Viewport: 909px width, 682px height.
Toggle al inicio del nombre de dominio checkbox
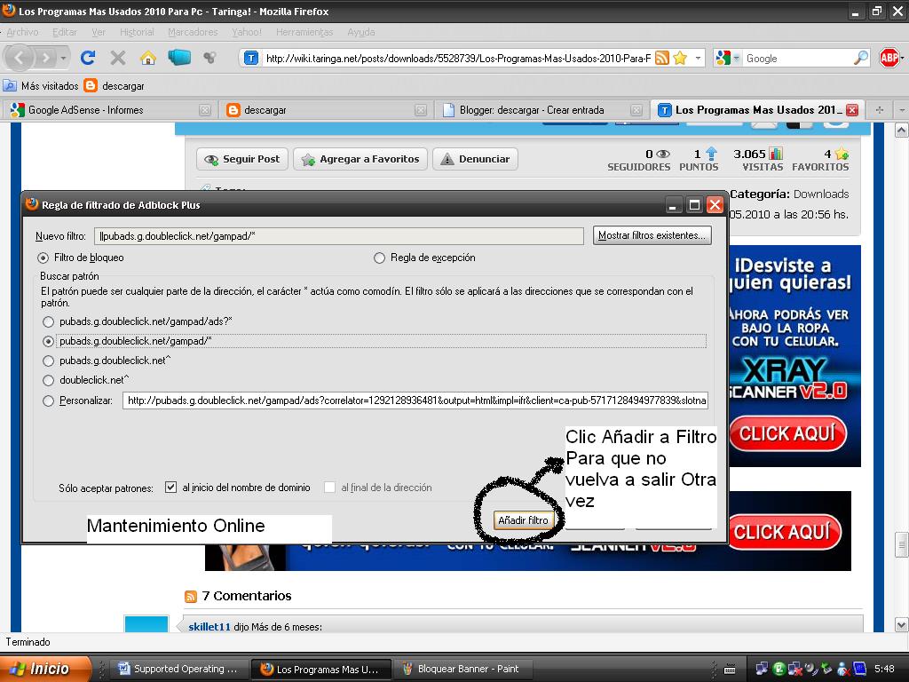(170, 488)
